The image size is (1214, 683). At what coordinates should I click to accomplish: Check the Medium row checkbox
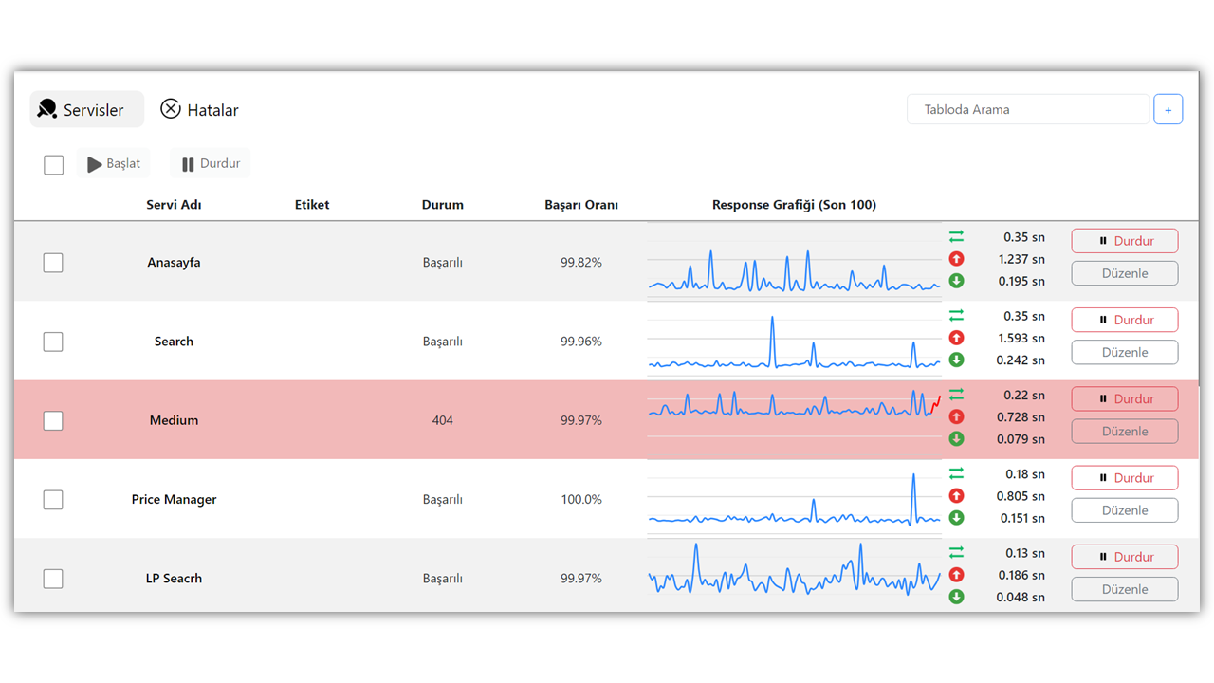pyautogui.click(x=53, y=420)
